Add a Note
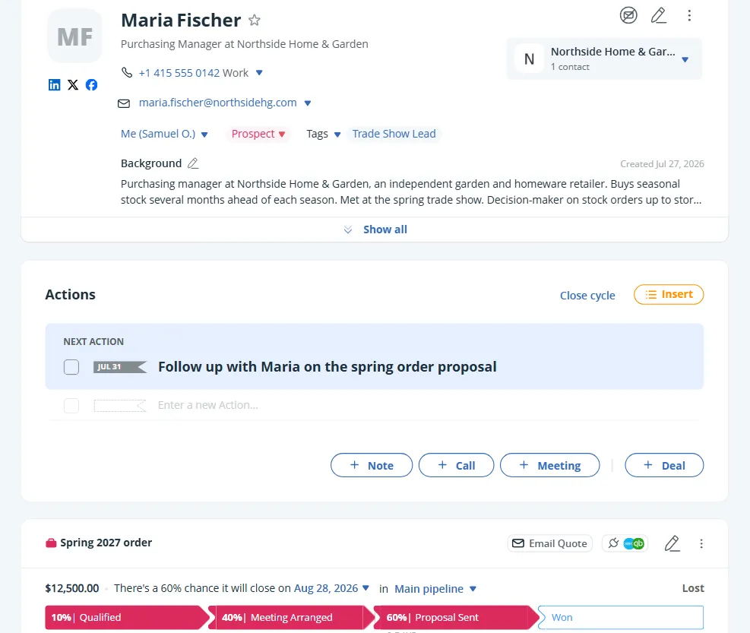The height and width of the screenshot is (633, 750). tap(372, 465)
